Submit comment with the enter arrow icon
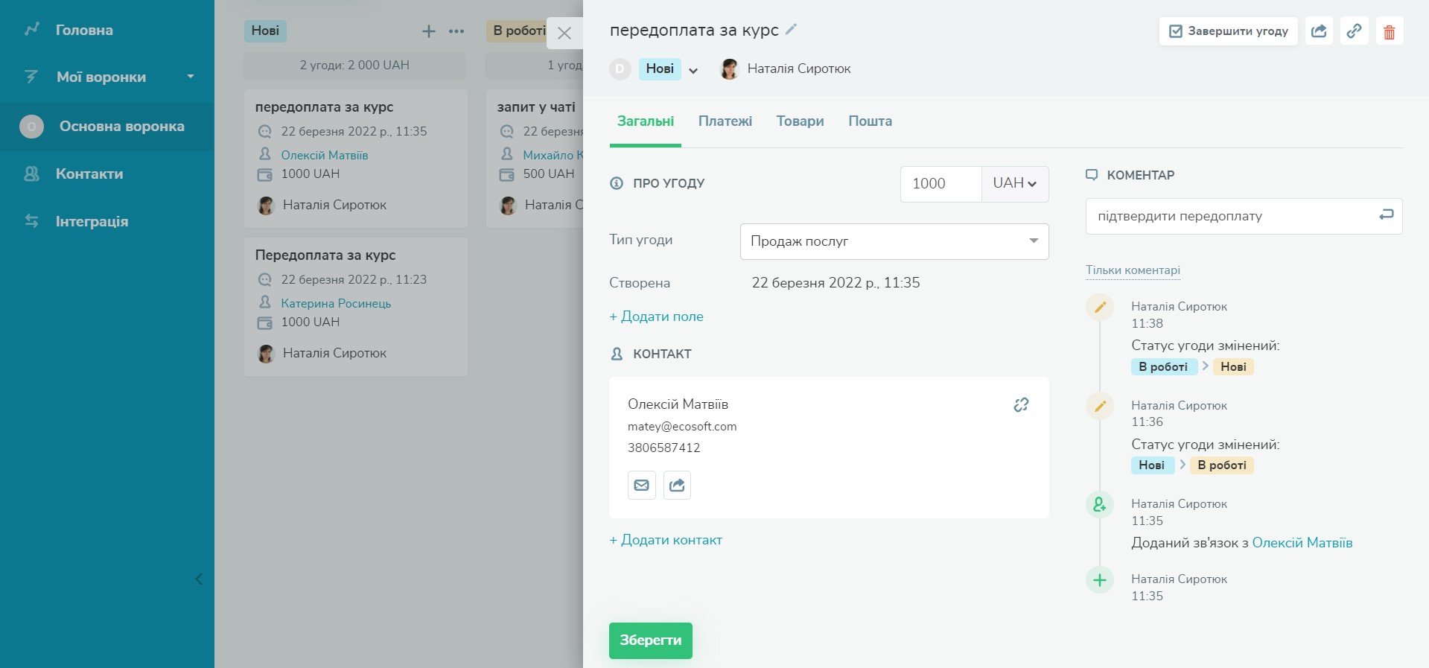Viewport: 1429px width, 668px height. [1386, 215]
